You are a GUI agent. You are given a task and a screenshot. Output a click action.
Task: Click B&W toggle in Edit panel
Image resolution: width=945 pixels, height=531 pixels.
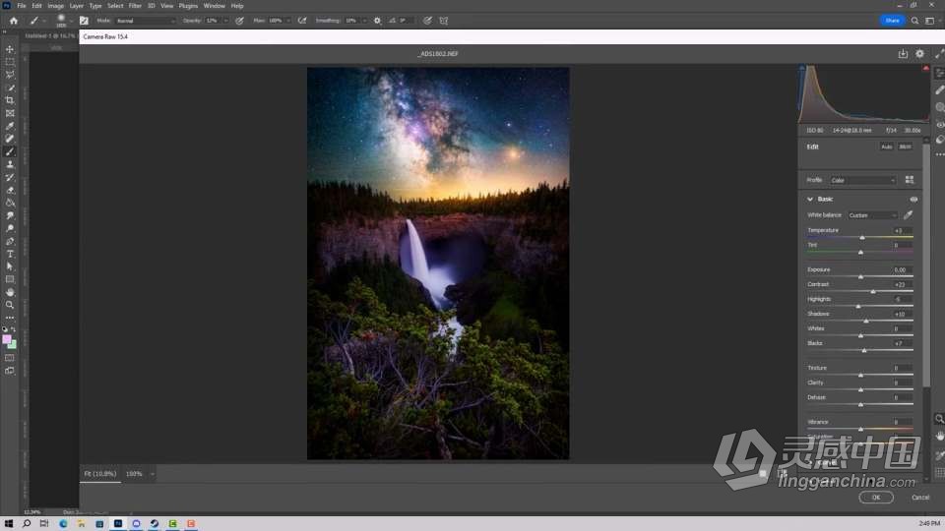905,147
